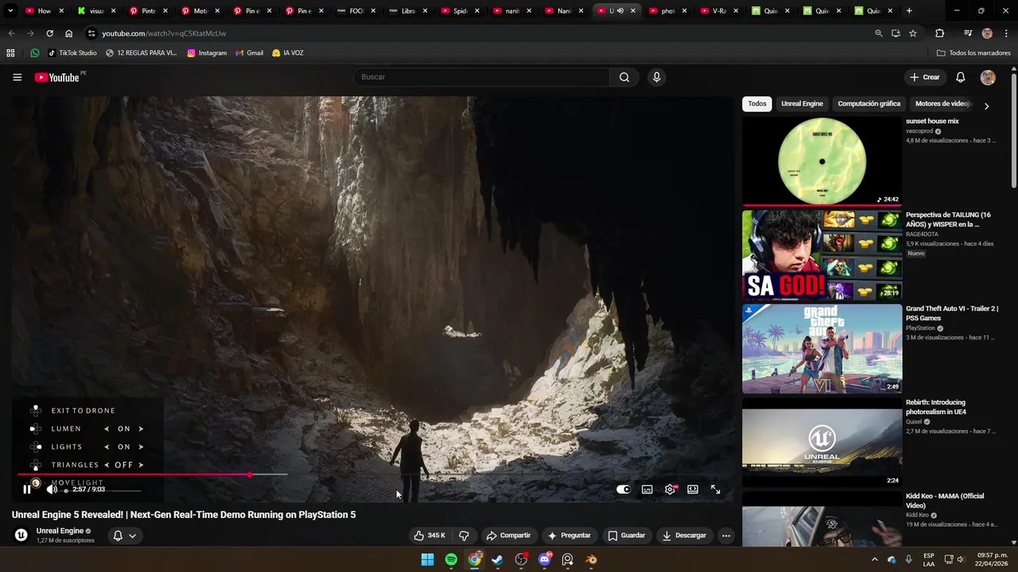Enter fullscreen mode
Viewport: 1018px width, 572px height.
pos(715,489)
